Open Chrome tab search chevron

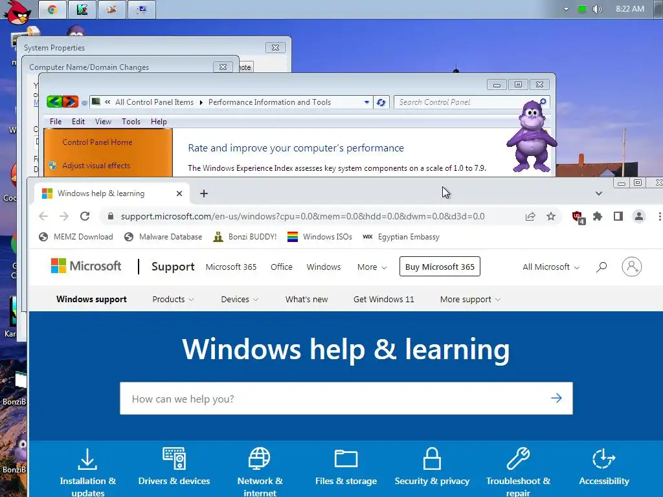coord(599,193)
